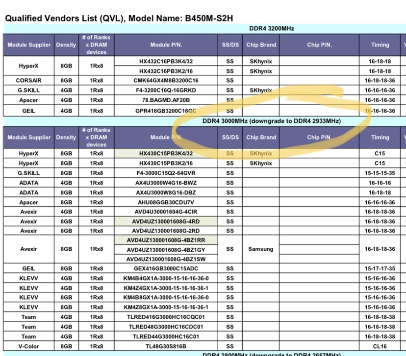Click the Qualified Vendors List B450M-S2H title
The image size is (406, 356).
[119, 18]
